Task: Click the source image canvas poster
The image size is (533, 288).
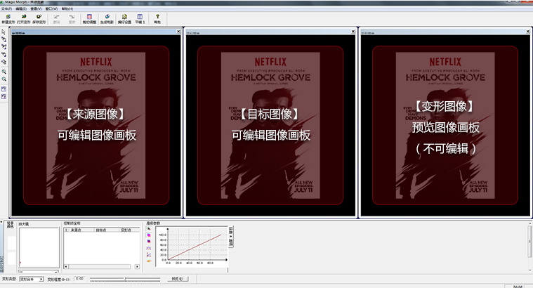Action: coord(96,126)
